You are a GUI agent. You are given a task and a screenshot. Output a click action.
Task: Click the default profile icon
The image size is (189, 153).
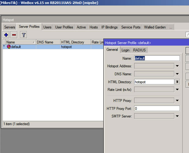9,47
